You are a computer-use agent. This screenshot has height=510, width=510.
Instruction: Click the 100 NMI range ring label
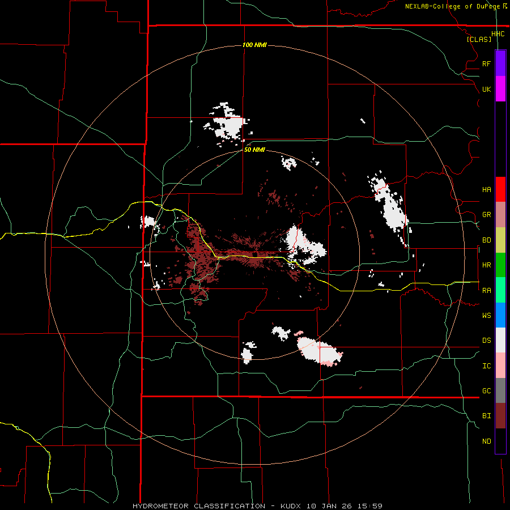[x=254, y=45]
